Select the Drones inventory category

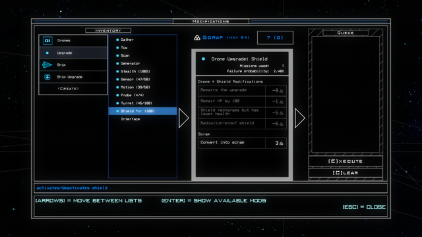coord(73,41)
